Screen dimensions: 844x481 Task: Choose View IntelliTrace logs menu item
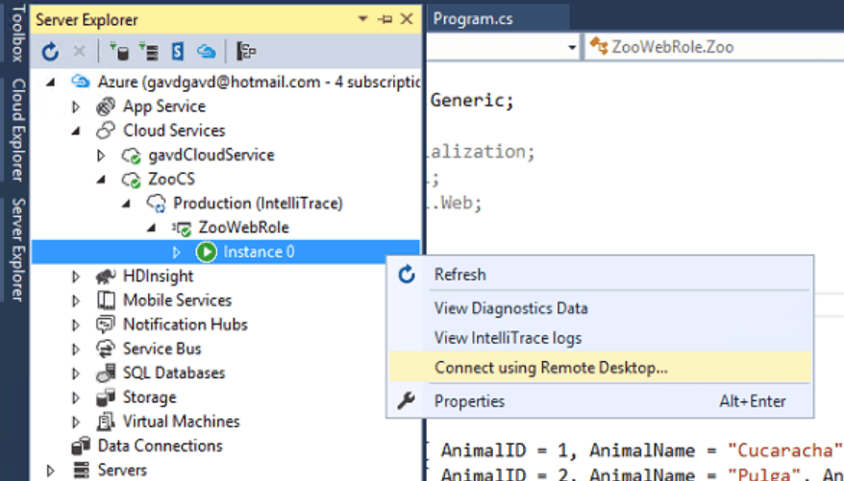601,338
